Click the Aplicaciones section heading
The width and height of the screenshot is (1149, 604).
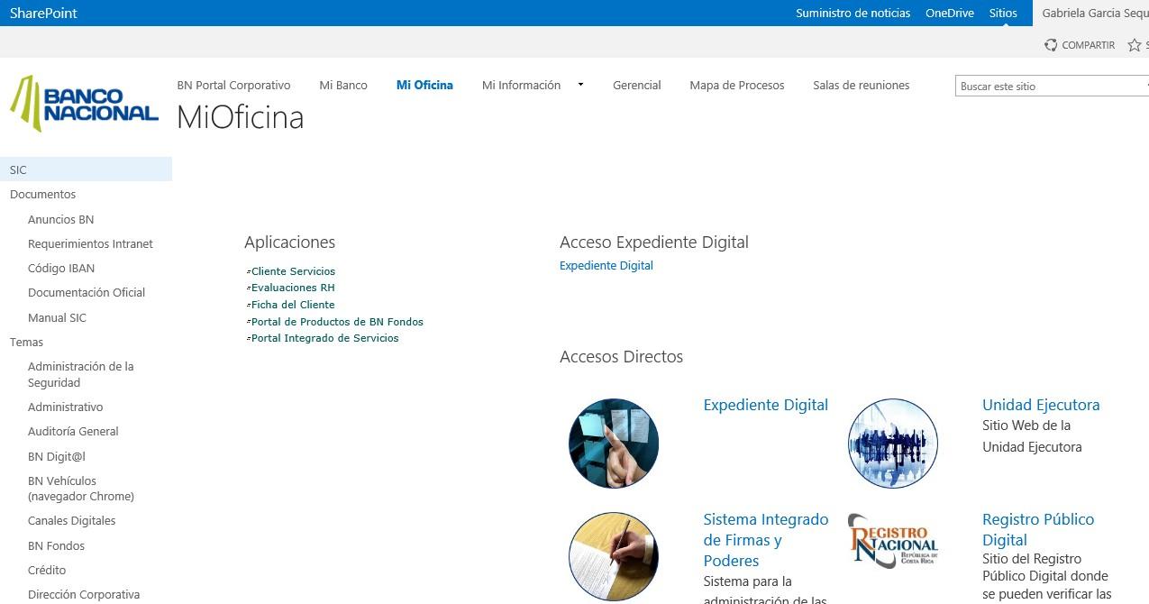289,242
